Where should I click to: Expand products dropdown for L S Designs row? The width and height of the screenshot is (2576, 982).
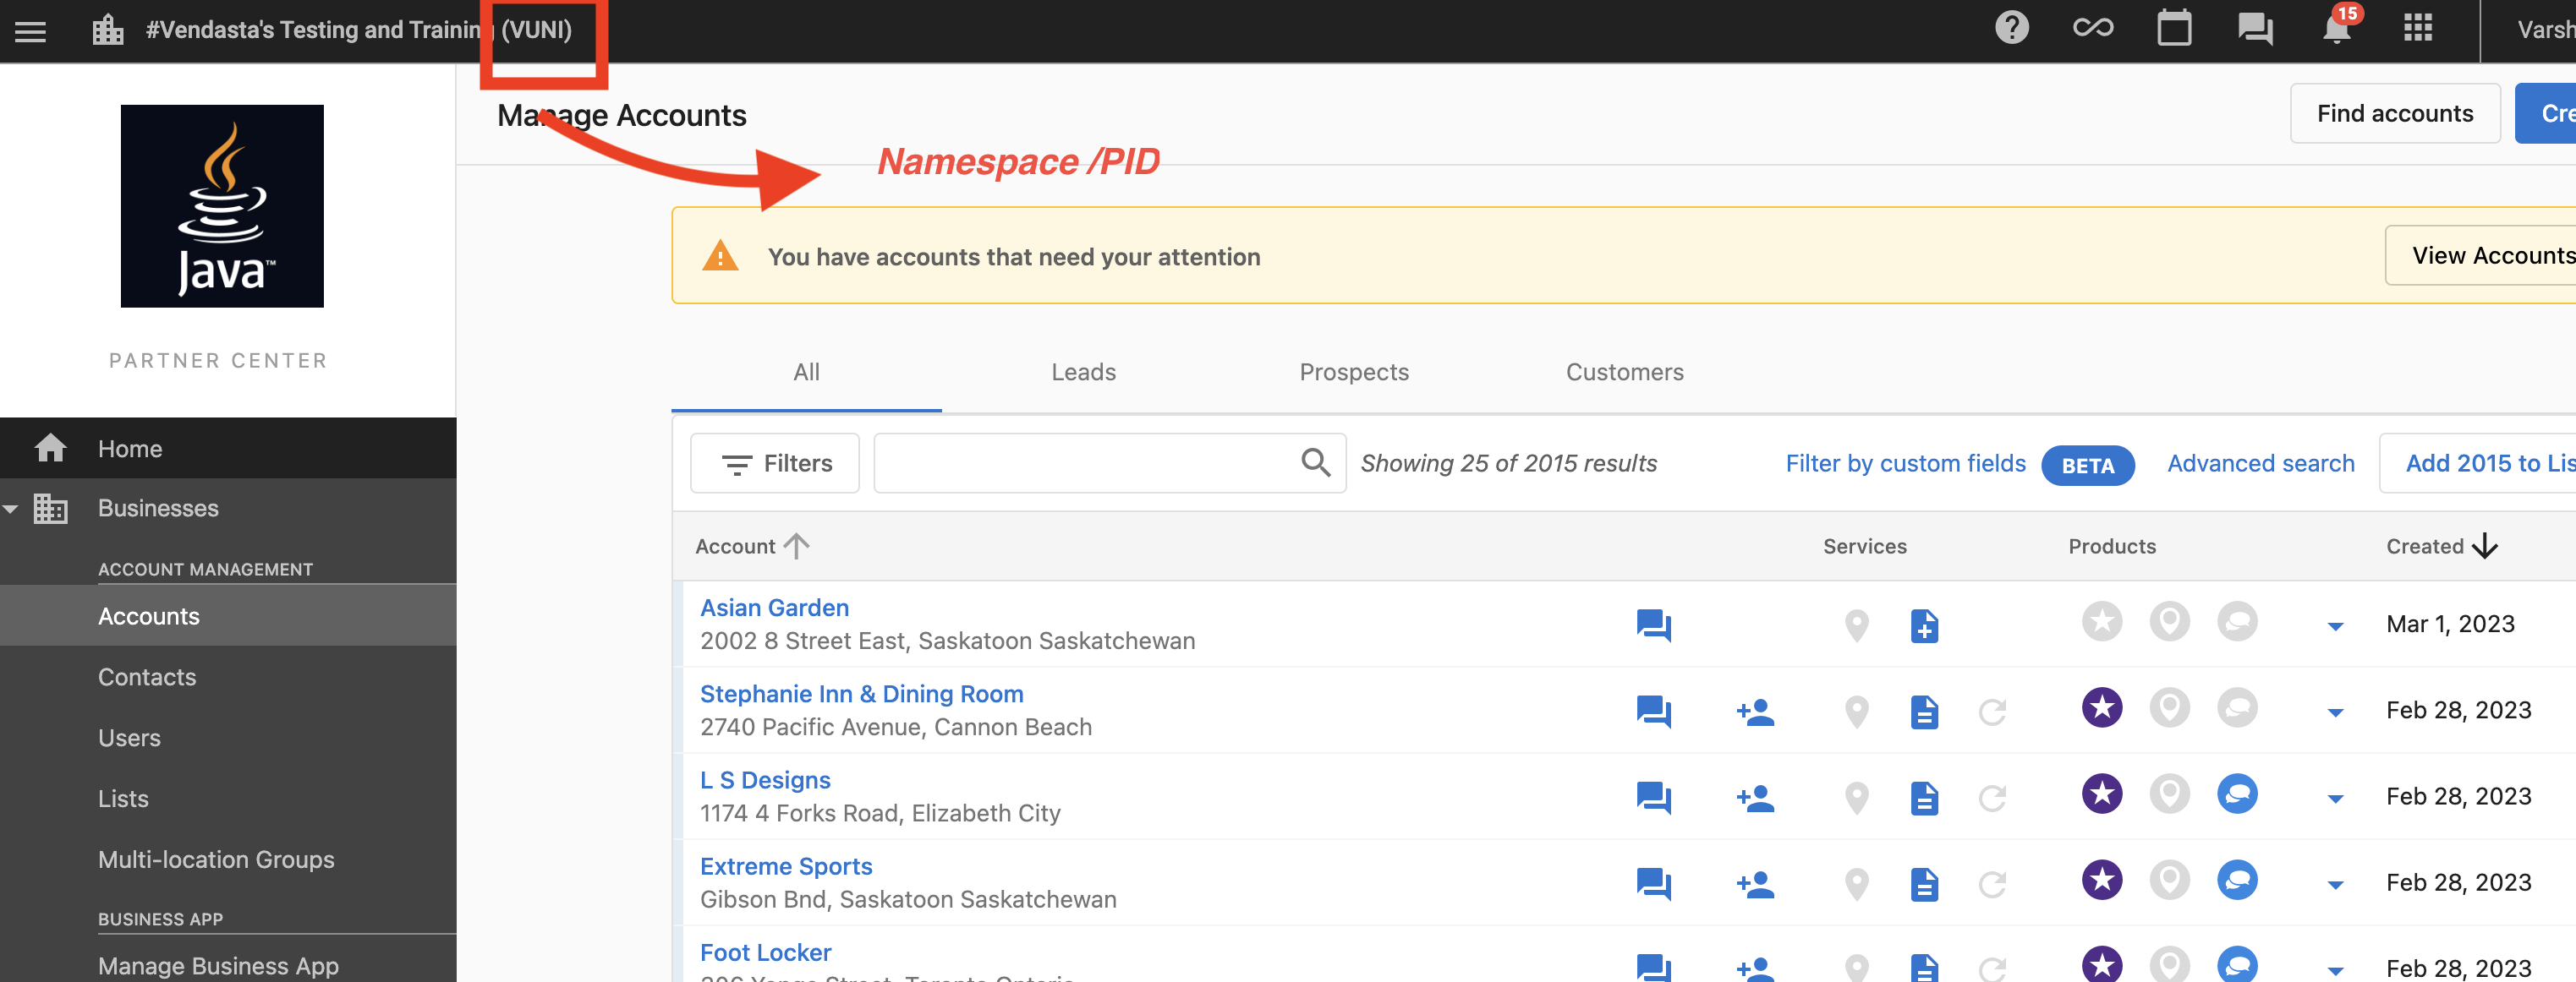coord(2335,798)
